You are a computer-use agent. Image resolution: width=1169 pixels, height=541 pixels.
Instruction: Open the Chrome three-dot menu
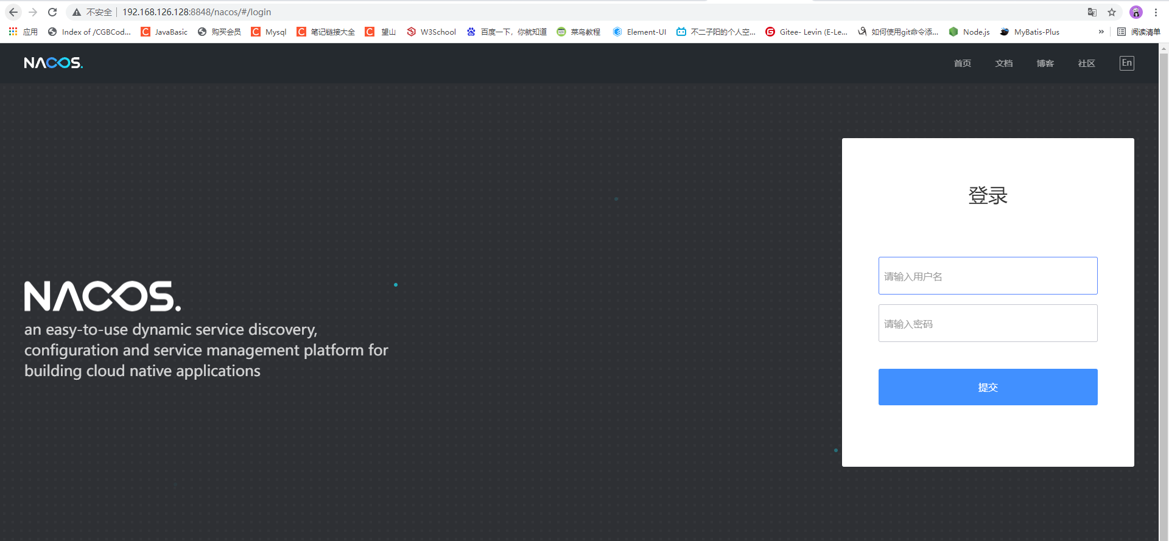pos(1156,12)
